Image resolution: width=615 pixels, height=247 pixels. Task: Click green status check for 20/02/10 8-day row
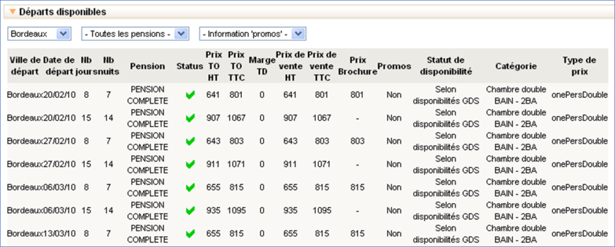[190, 94]
